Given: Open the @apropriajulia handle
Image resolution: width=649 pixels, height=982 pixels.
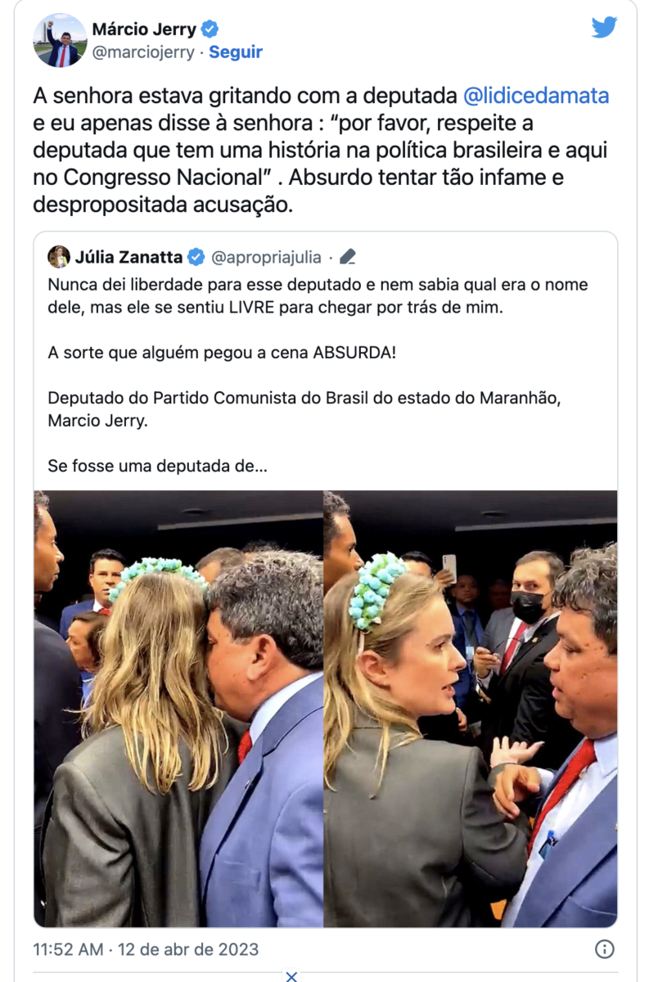Looking at the screenshot, I should click(x=266, y=257).
